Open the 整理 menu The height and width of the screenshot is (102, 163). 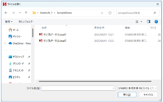click(9, 22)
